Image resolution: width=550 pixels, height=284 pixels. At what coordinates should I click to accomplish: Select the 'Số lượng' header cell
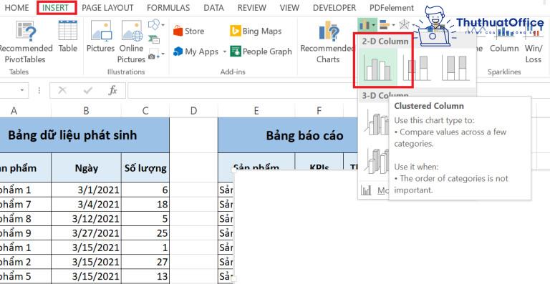click(145, 167)
